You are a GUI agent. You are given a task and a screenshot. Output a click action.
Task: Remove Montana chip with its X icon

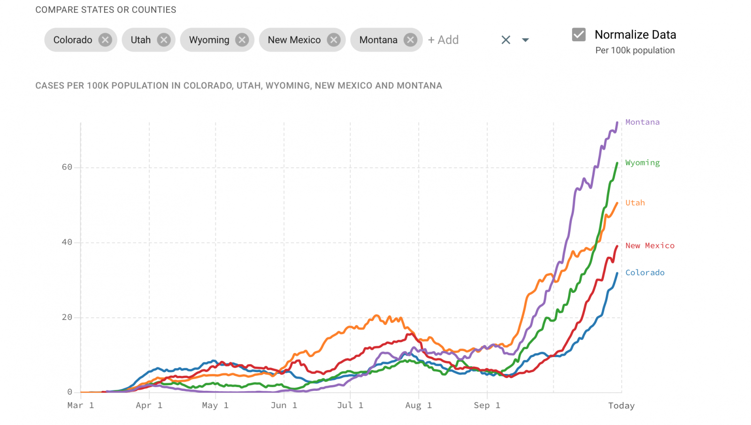point(410,40)
